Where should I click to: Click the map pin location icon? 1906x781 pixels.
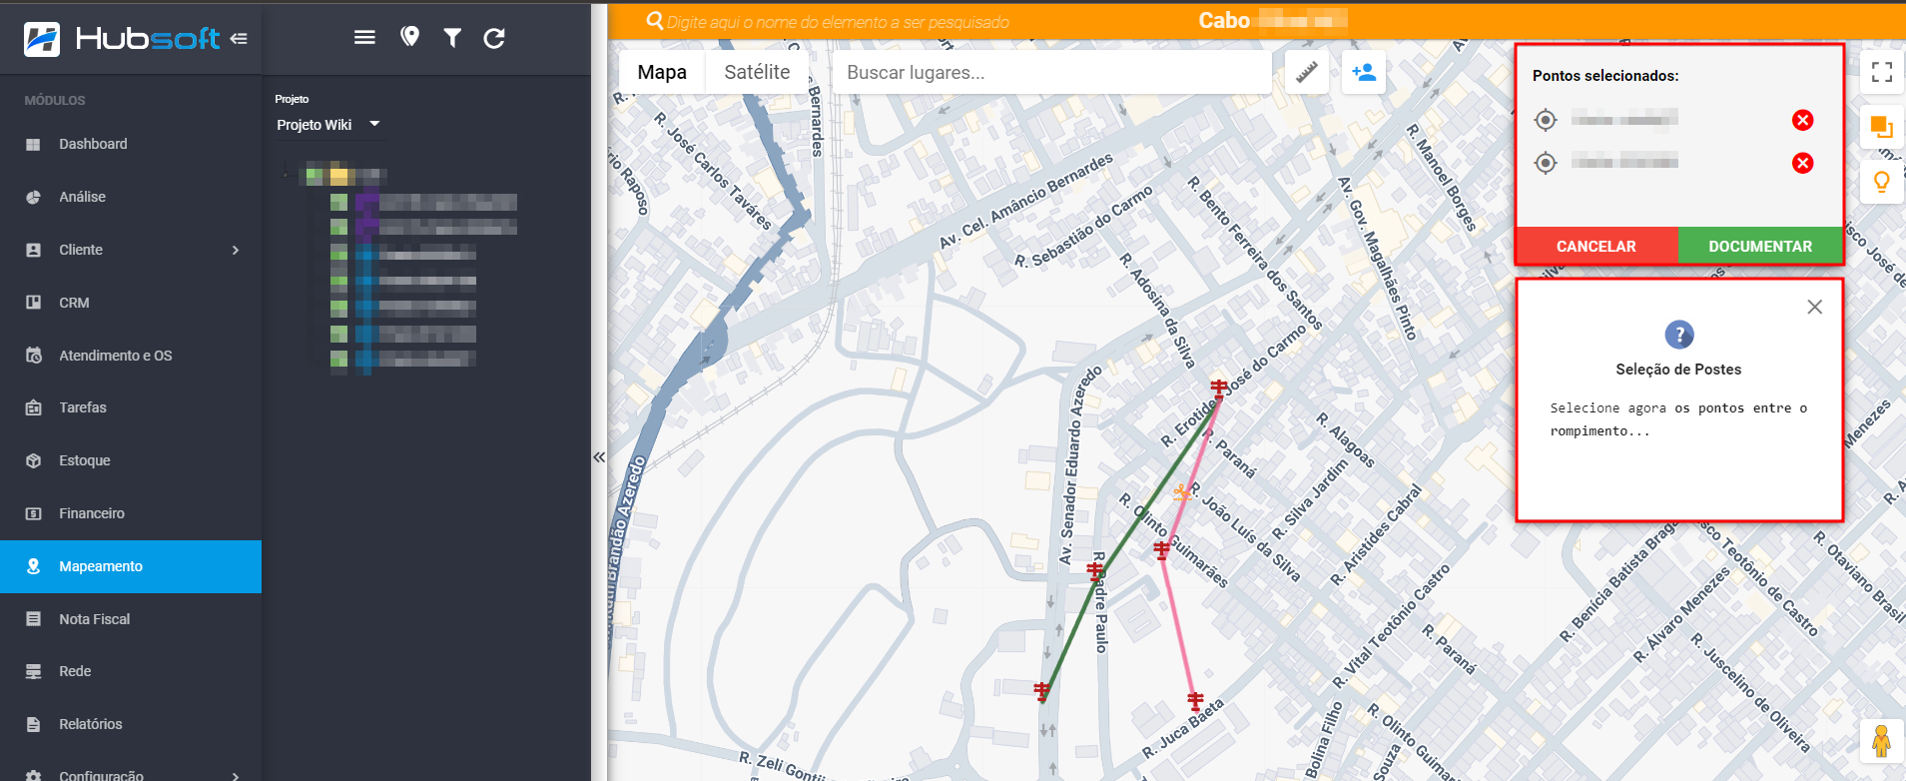(409, 37)
